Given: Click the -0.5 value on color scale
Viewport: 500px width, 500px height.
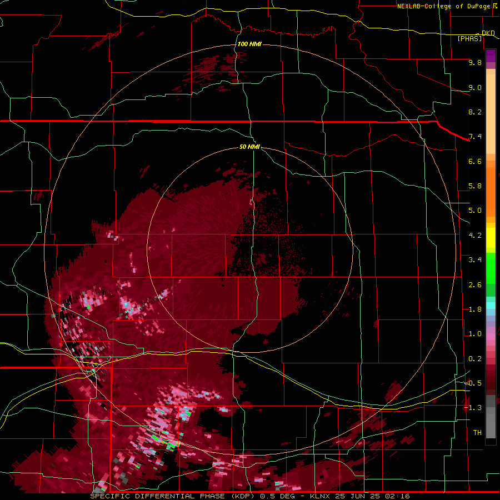Looking at the screenshot, I should 473,383.
